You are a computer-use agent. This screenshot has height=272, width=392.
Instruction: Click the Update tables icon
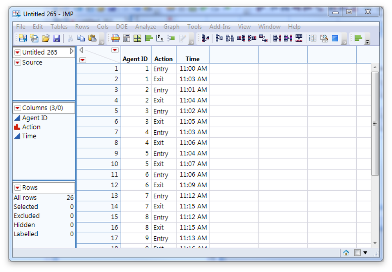[288, 38]
